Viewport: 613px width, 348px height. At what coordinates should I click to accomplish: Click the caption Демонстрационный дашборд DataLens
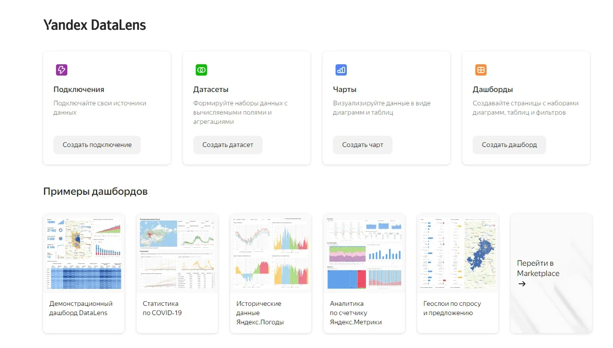81,308
